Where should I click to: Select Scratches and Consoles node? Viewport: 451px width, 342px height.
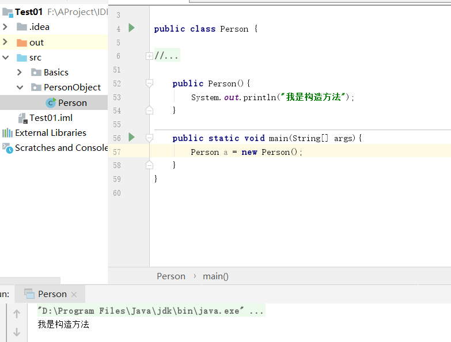pos(62,148)
